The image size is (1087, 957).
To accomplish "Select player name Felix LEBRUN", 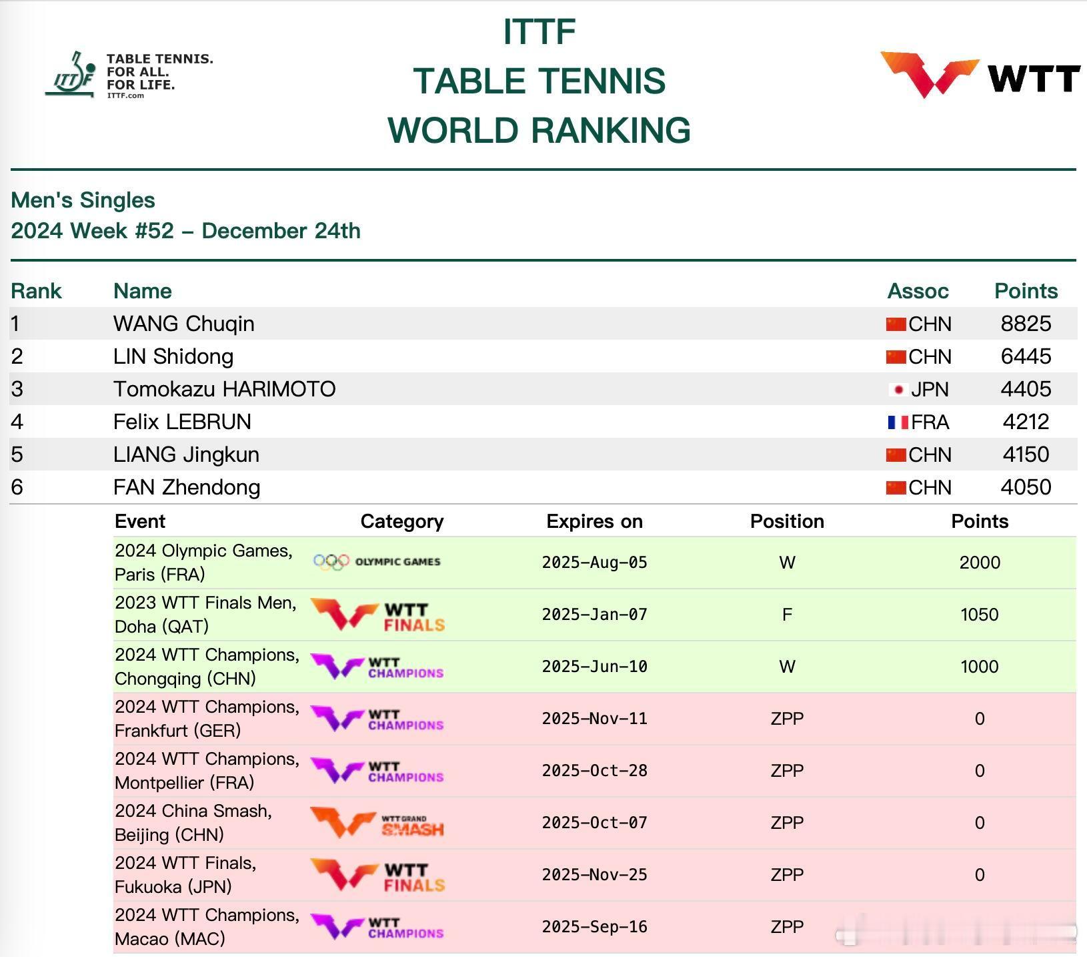I will click(182, 422).
